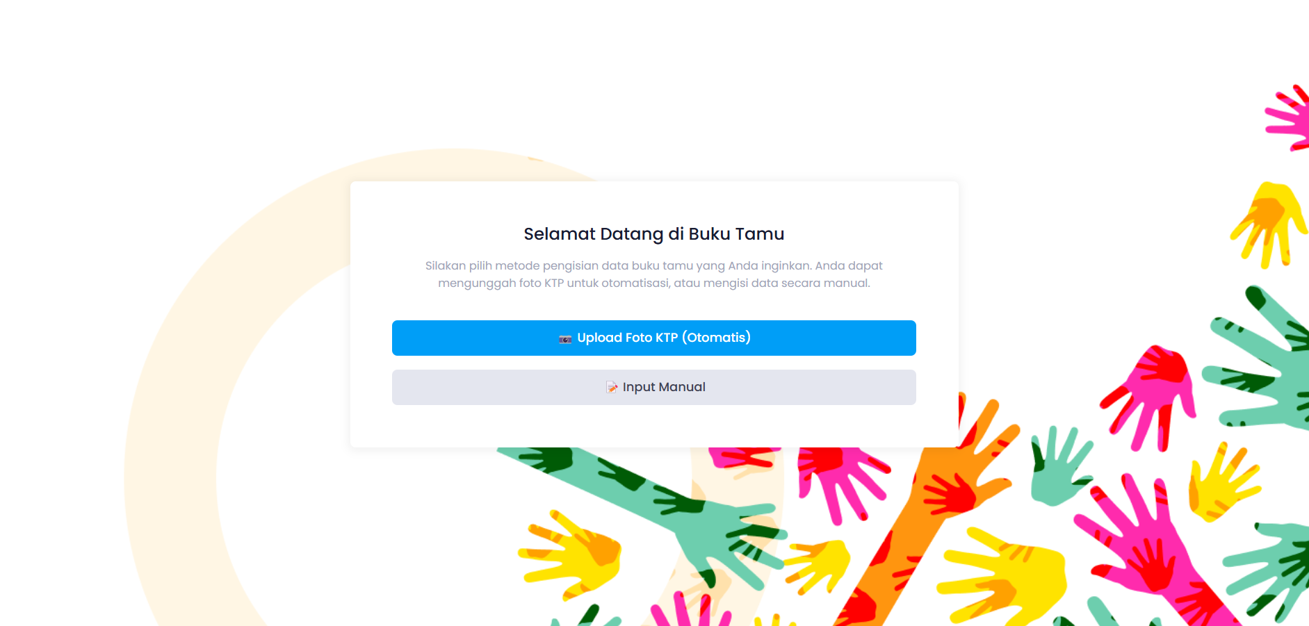Click the memo pencil icon beside Input Manual
The height and width of the screenshot is (626, 1309).
(612, 387)
